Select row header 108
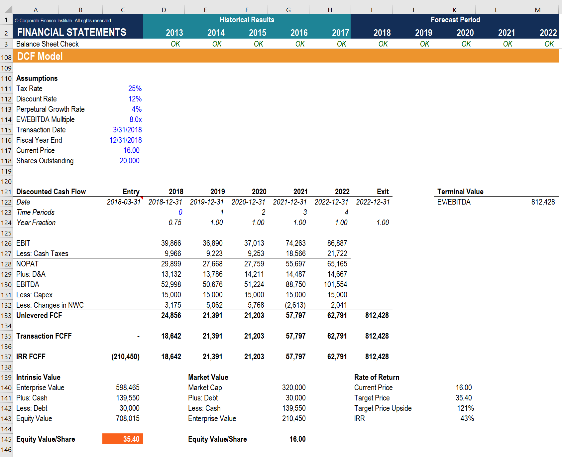The width and height of the screenshot is (562, 457). point(6,57)
